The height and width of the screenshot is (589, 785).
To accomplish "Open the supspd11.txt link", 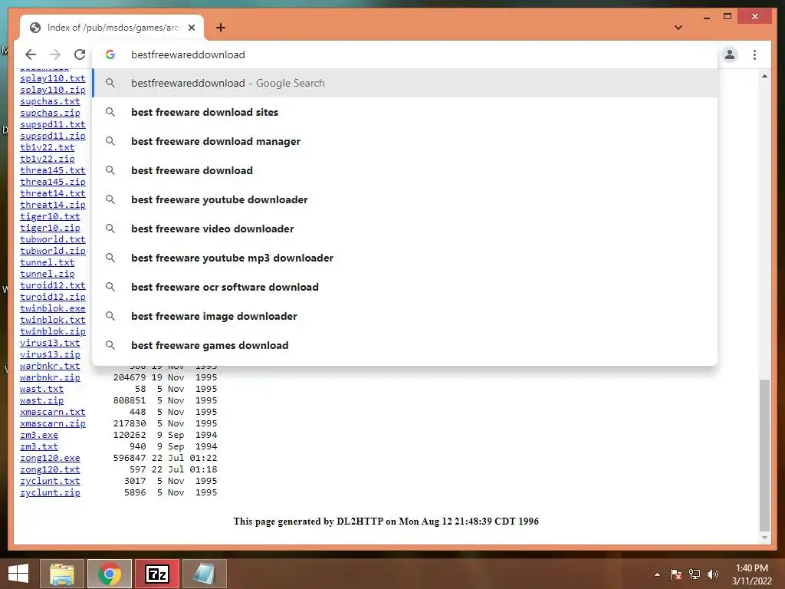I will tap(53, 124).
